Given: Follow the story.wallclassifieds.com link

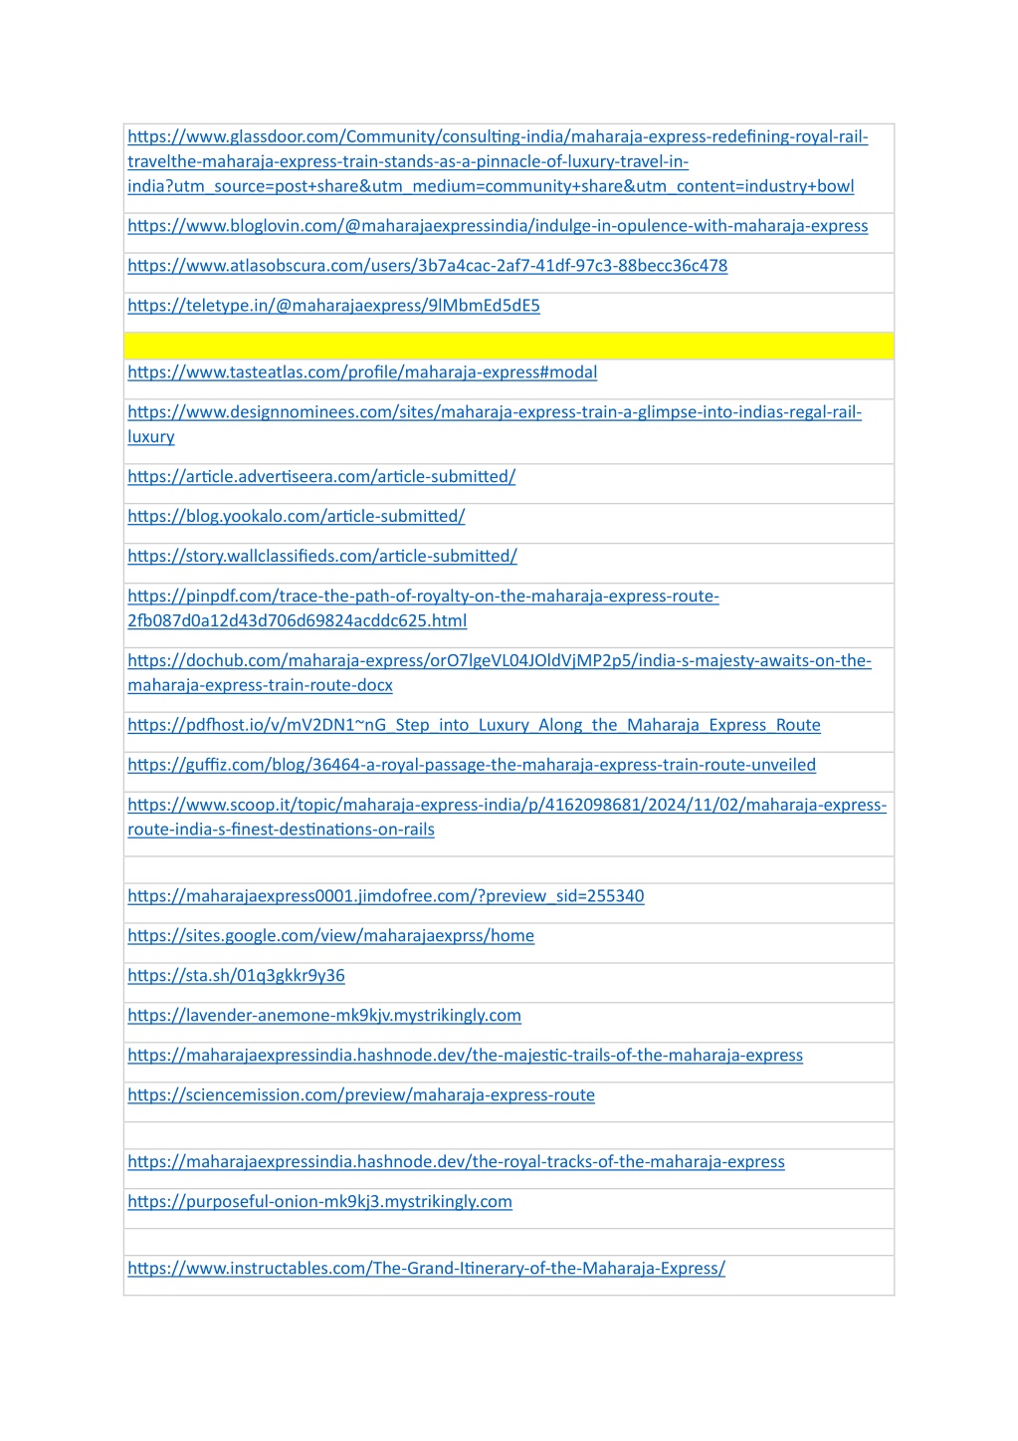Looking at the screenshot, I should 322,556.
